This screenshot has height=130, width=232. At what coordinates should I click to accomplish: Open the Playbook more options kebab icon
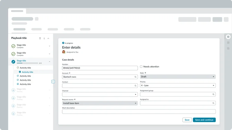44,38
